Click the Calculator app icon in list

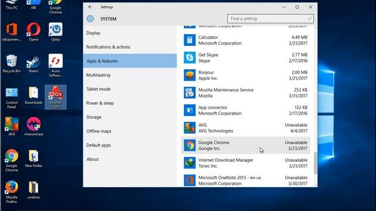pos(189,40)
